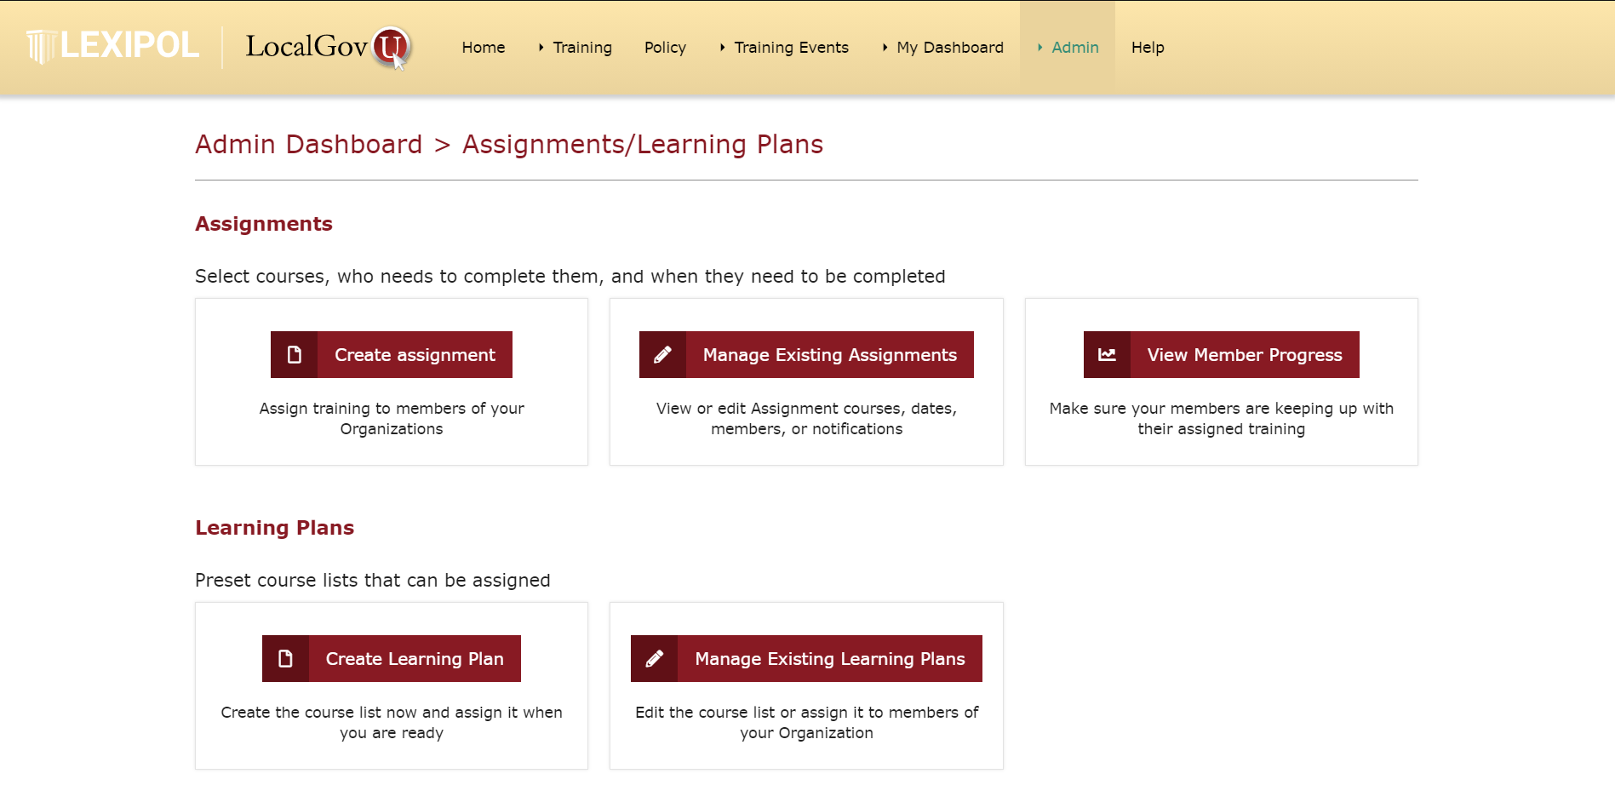The width and height of the screenshot is (1615, 785).
Task: Click the pencil icon on Manage Existing Learning Plans
Action: pos(654,658)
